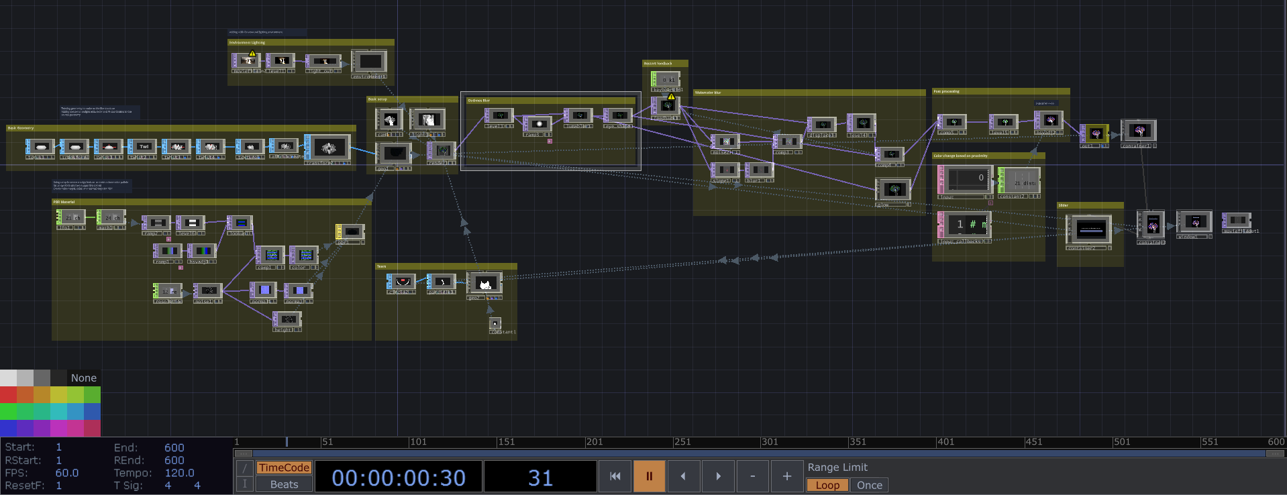Viewport: 1287px width, 495px height.
Task: Click frame 301 on the timeline ruler
Action: pyautogui.click(x=761, y=442)
